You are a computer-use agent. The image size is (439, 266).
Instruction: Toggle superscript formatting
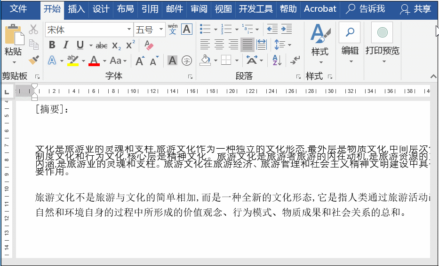click(130, 45)
